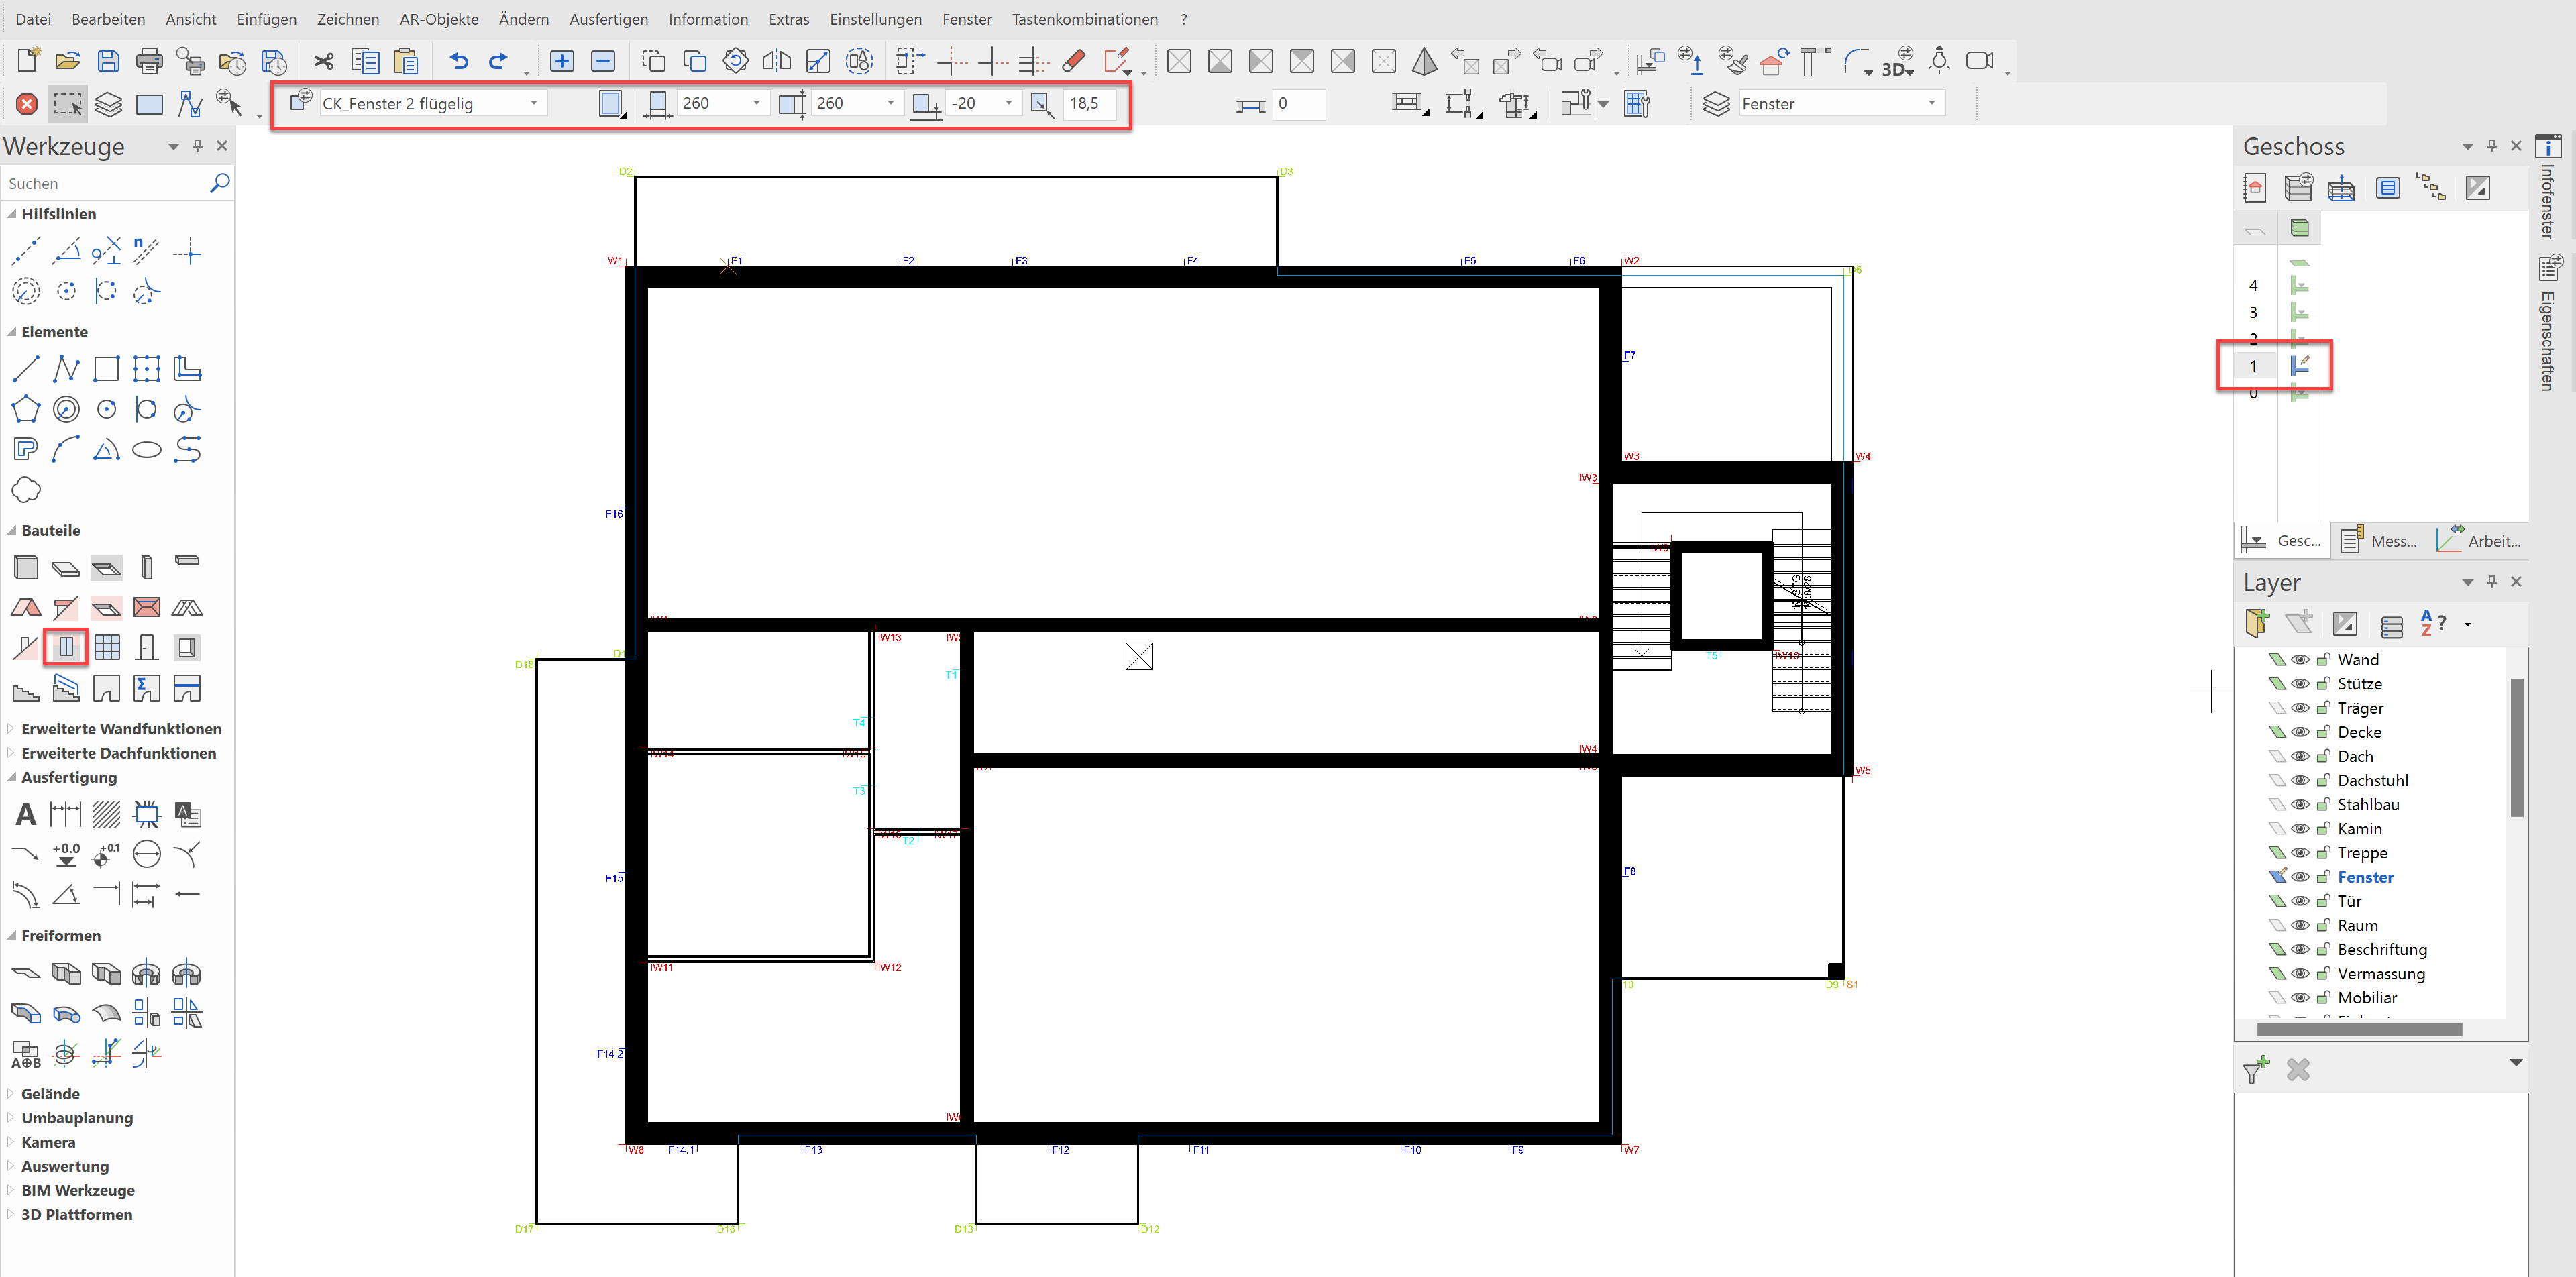Open the -20 offset dropdown

coord(1008,103)
